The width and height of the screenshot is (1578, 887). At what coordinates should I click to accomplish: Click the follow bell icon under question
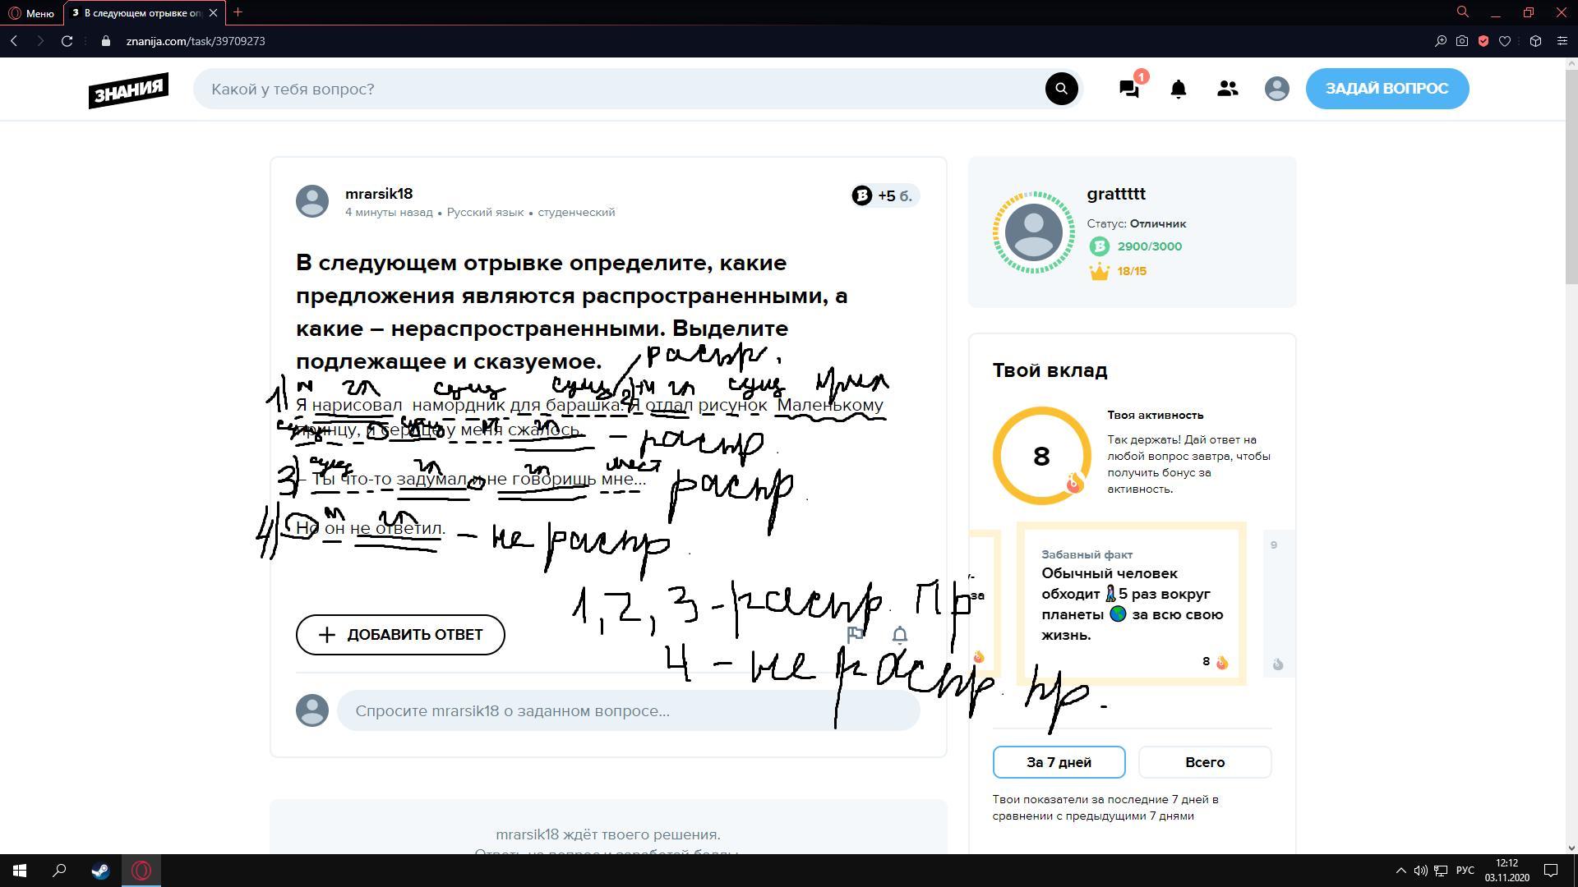(x=900, y=634)
